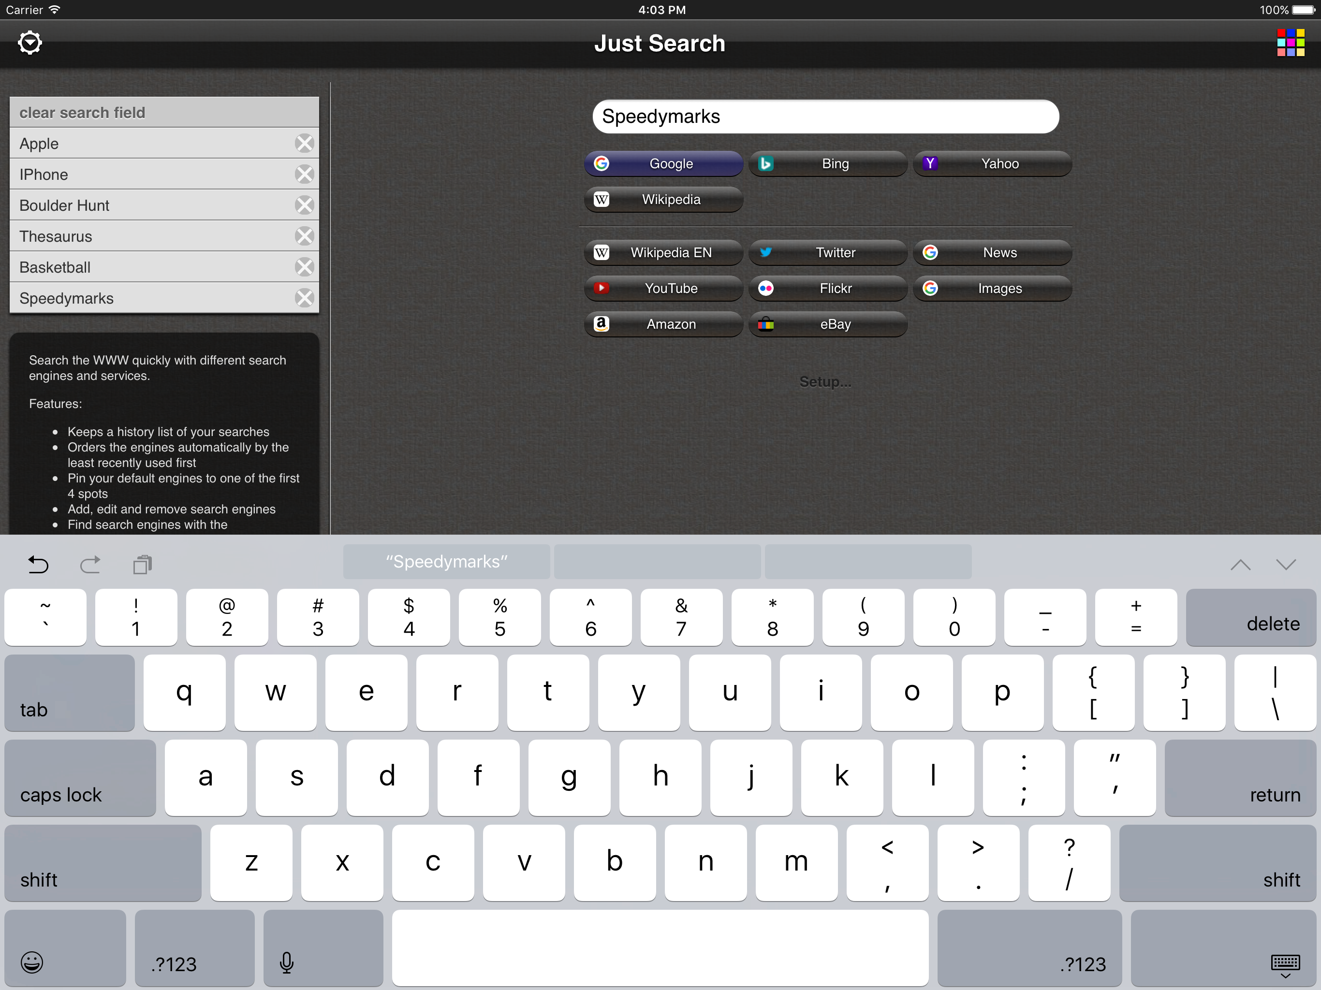
Task: Open settings via the gear icon
Action: pyautogui.click(x=30, y=43)
